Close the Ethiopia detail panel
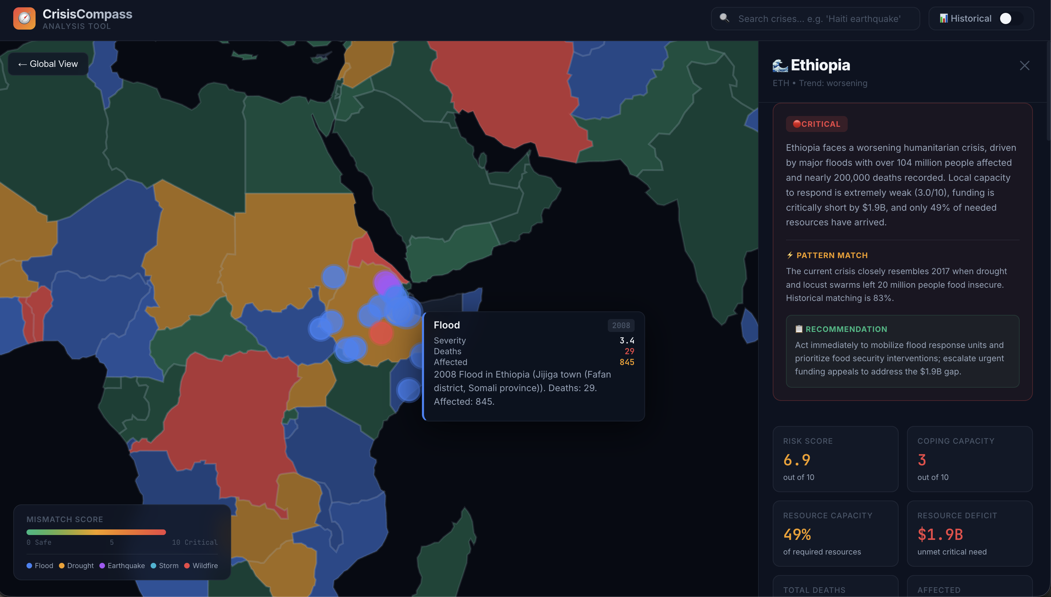1051x597 pixels. click(x=1024, y=65)
